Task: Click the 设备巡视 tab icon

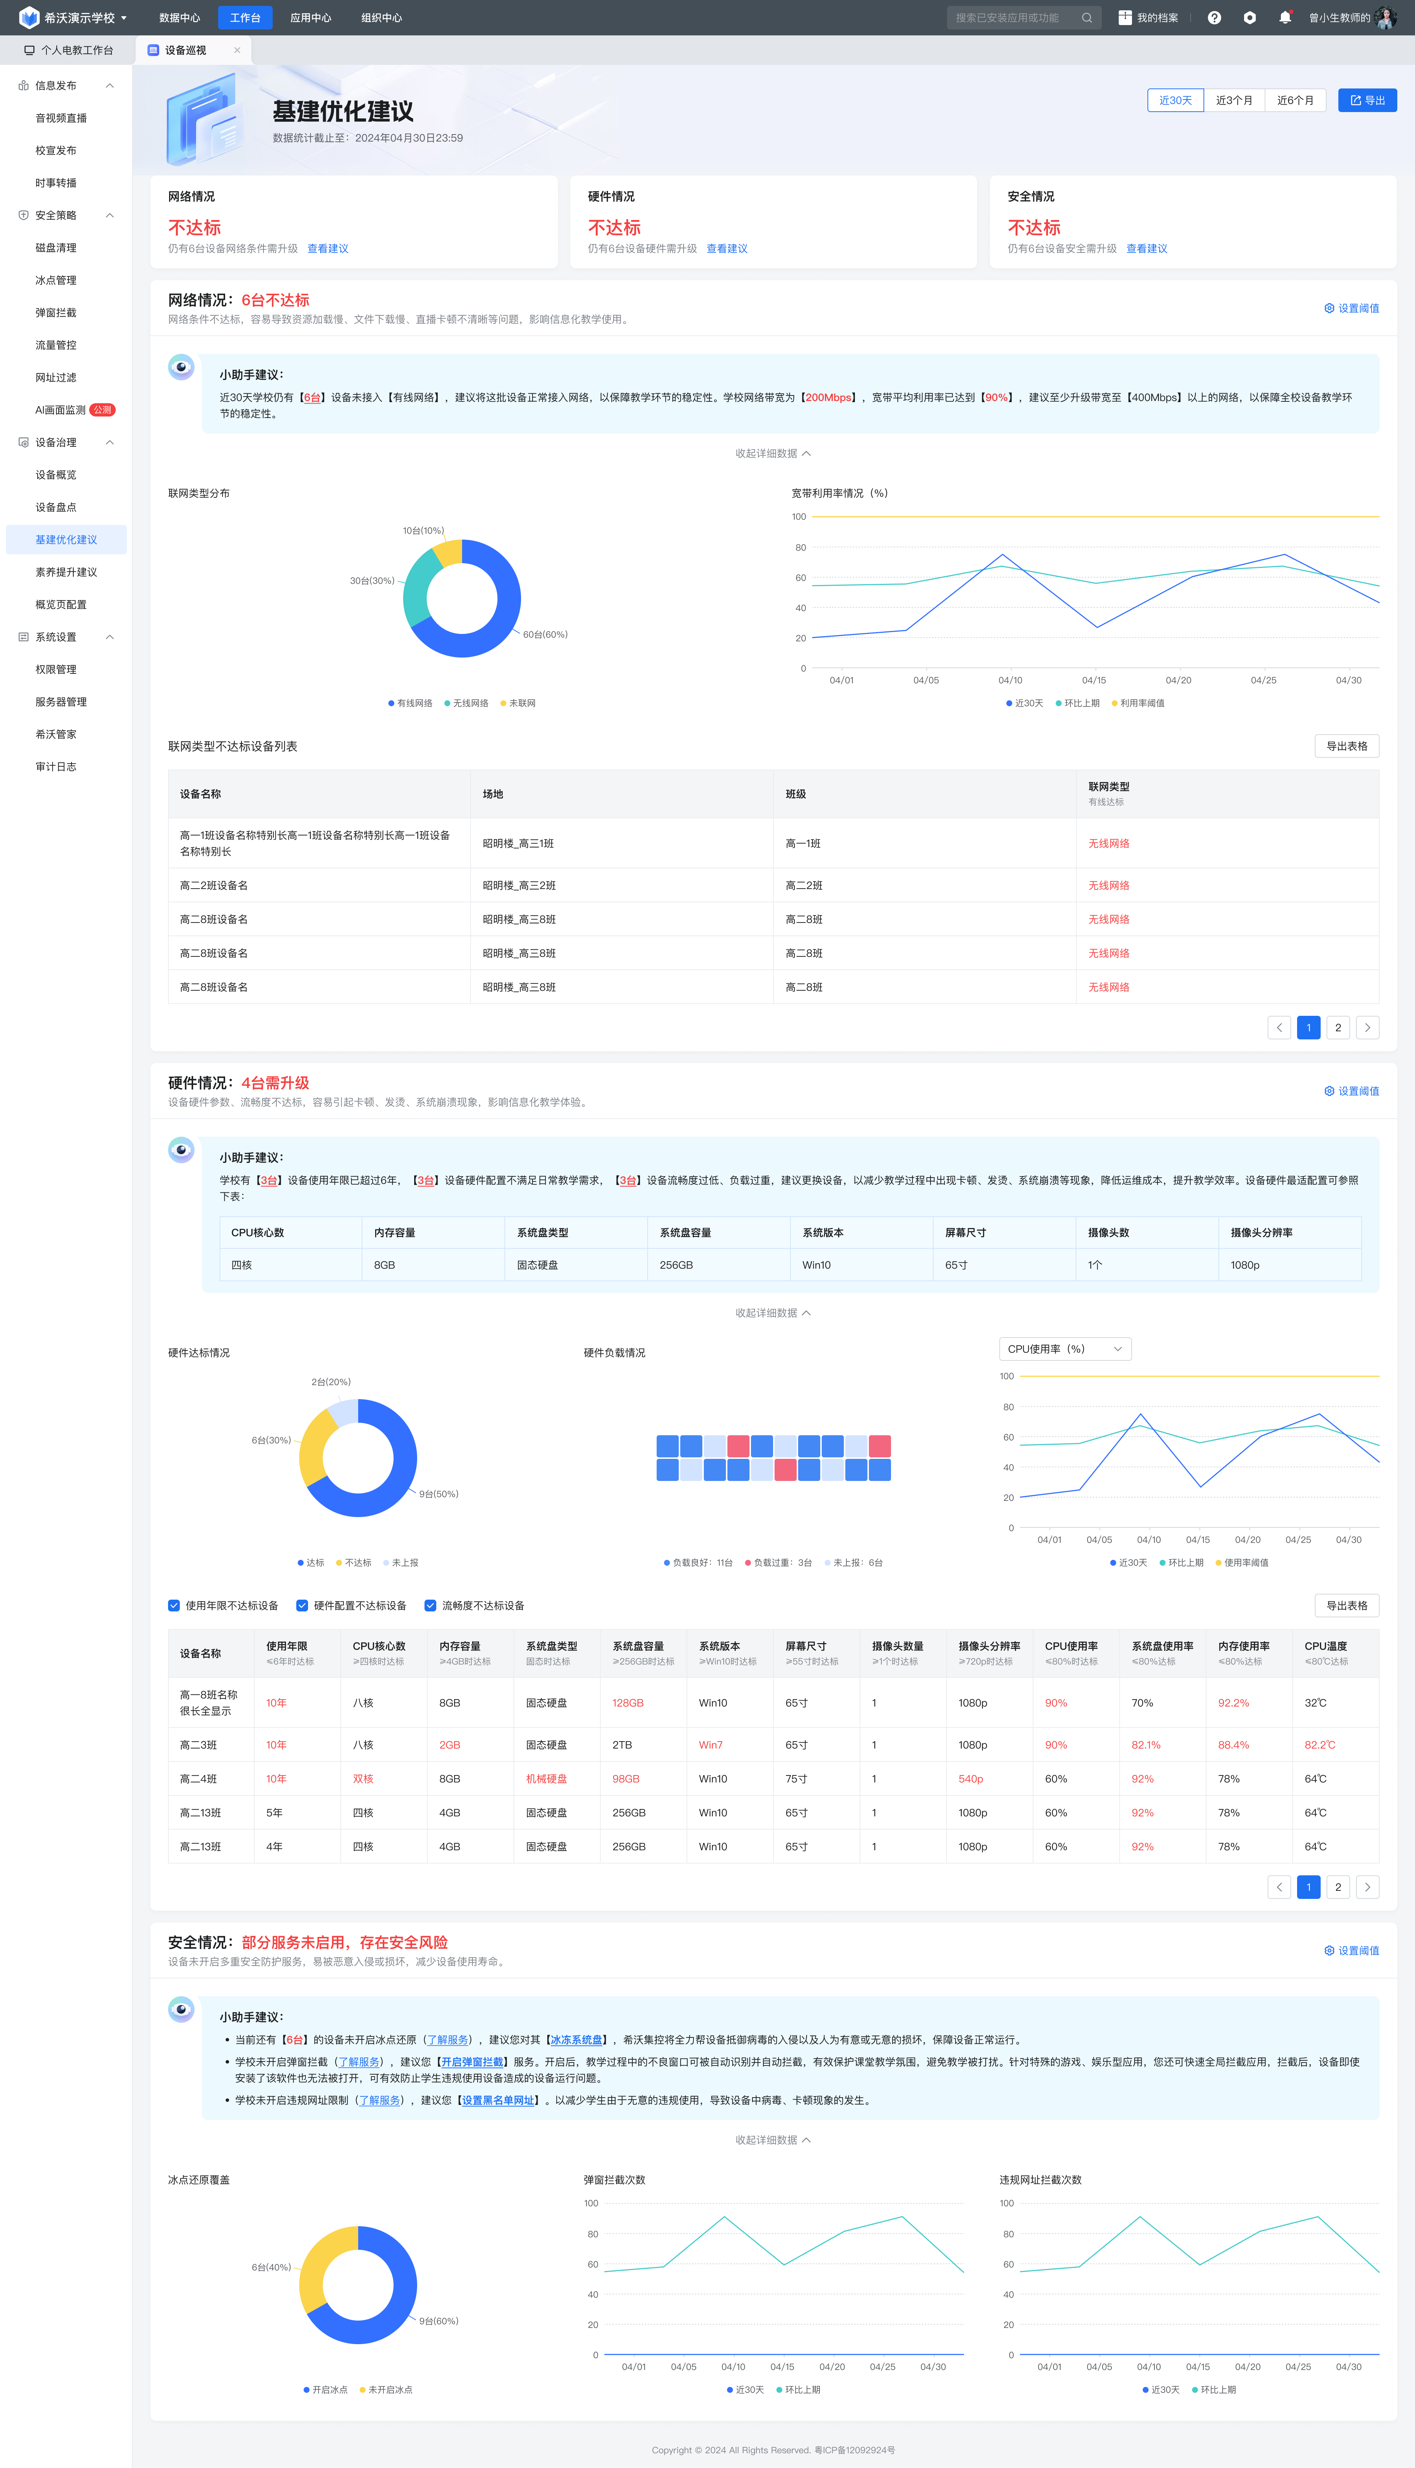Action: [x=154, y=50]
